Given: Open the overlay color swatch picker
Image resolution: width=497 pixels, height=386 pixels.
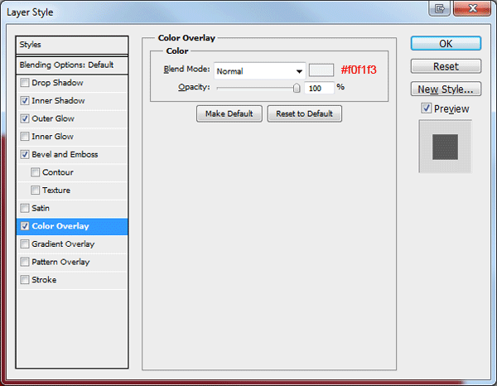Looking at the screenshot, I should 321,70.
